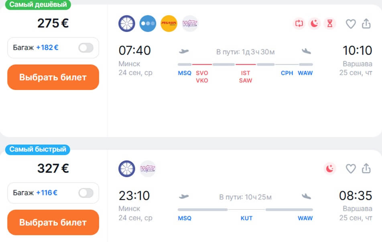Add the 327 € ticket to favorites
This screenshot has height=242, width=382.
tap(351, 168)
